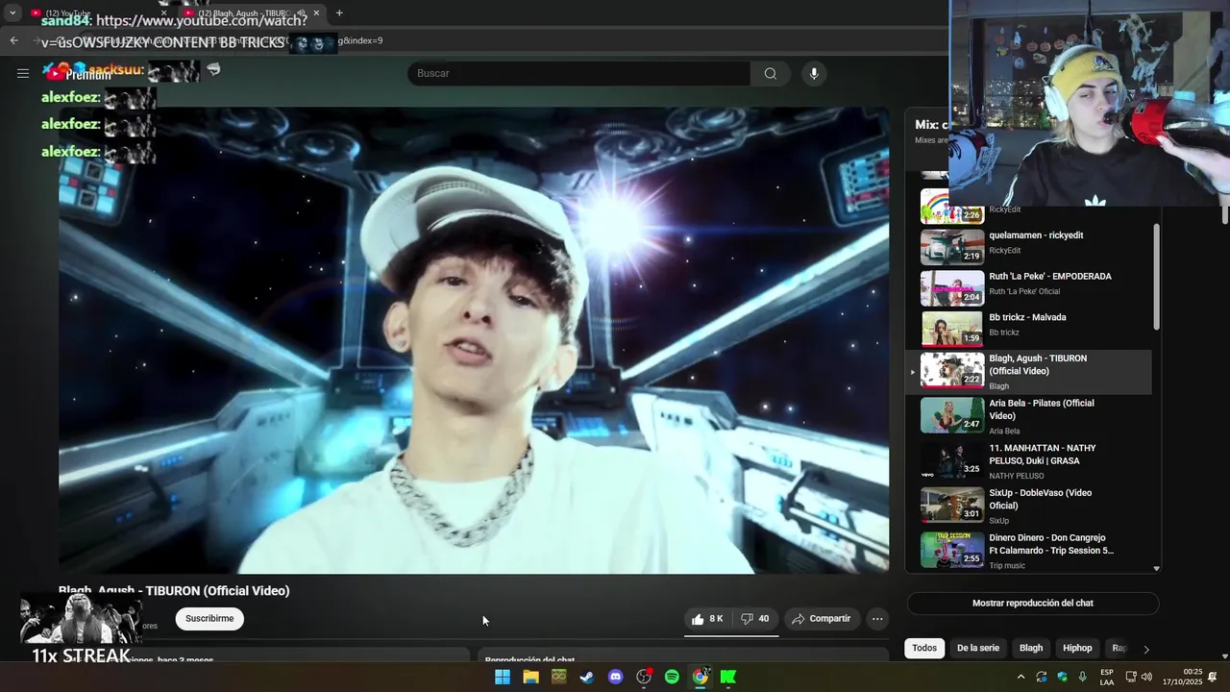This screenshot has width=1230, height=692.
Task: Open Windows Security tray icon
Action: [x=1062, y=677]
